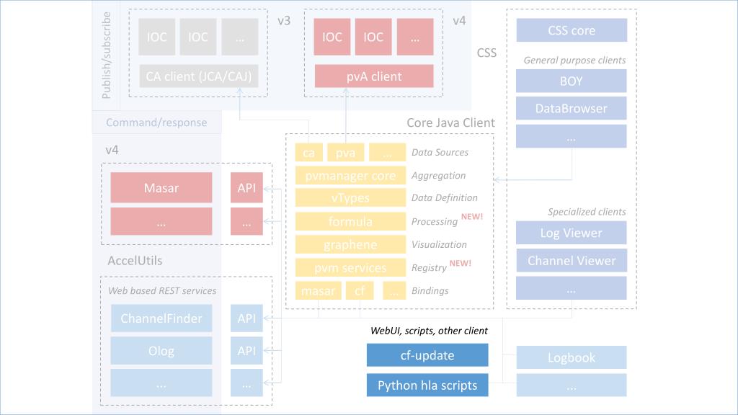
Task: Select the ChannelFinder service box
Action: click(x=161, y=318)
